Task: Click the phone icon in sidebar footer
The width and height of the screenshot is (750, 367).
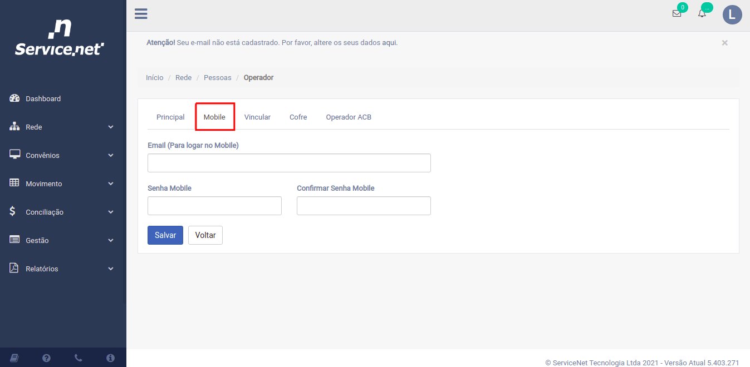Action: click(79, 358)
